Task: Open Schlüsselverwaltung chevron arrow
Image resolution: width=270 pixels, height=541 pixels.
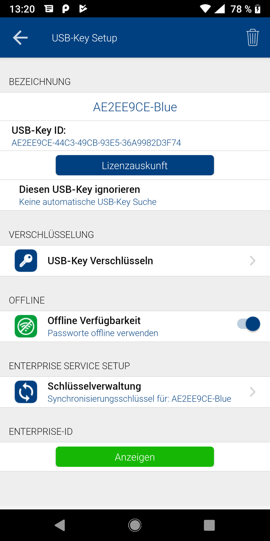Action: tap(252, 392)
